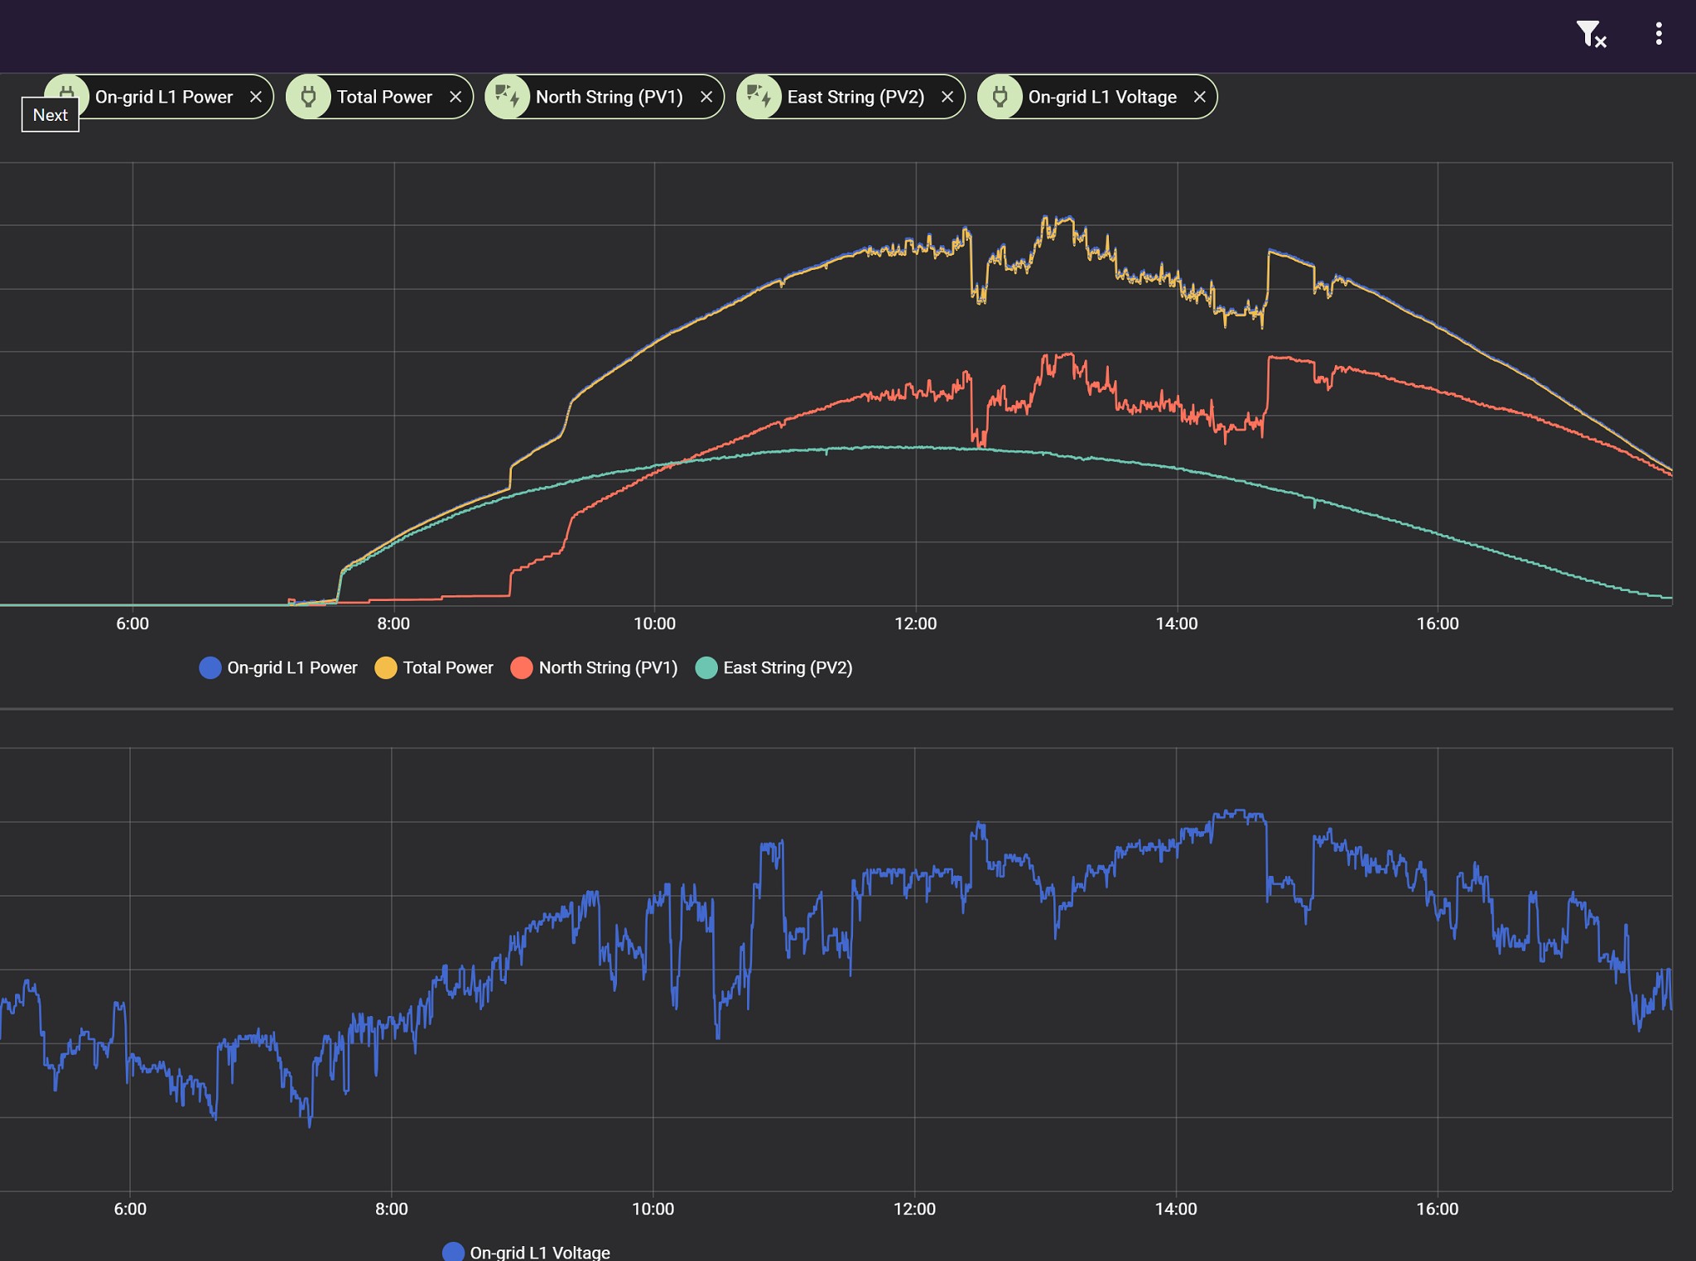Image resolution: width=1696 pixels, height=1261 pixels.
Task: Remove the On-grid L1 Voltage chip
Action: (x=1199, y=97)
